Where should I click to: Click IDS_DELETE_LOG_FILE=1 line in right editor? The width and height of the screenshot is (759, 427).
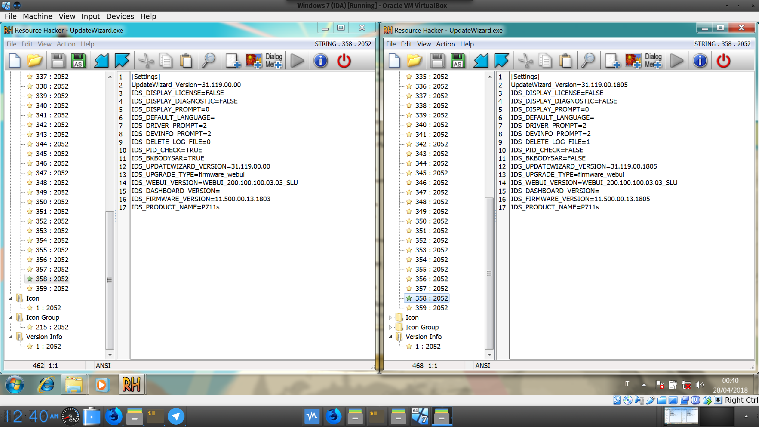click(x=550, y=142)
